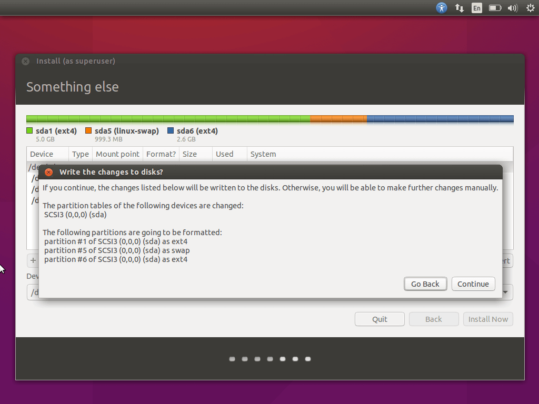Click the System column header
Image resolution: width=539 pixels, height=404 pixels.
coord(263,154)
